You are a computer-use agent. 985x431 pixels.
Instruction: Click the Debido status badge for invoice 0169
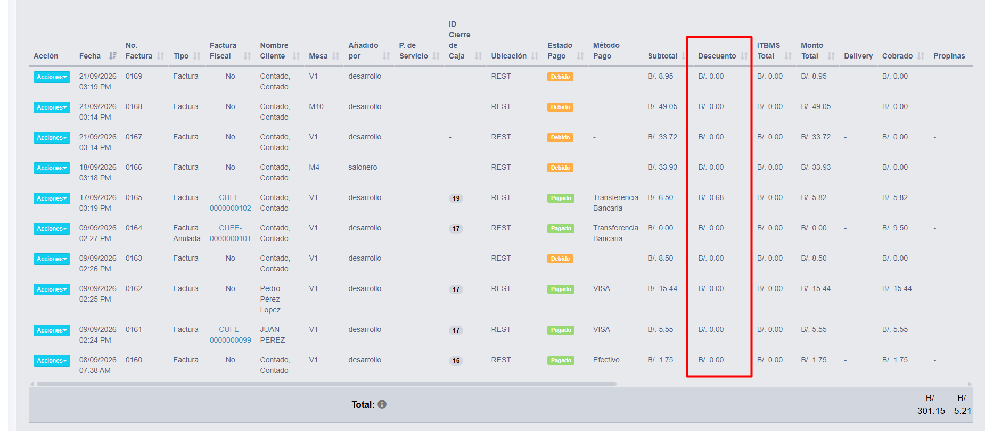pos(560,77)
